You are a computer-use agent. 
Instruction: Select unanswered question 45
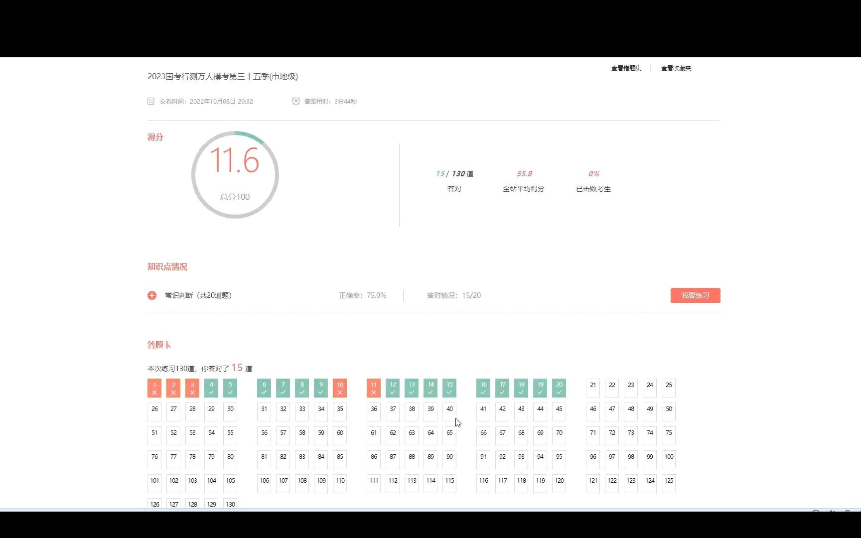point(559,412)
